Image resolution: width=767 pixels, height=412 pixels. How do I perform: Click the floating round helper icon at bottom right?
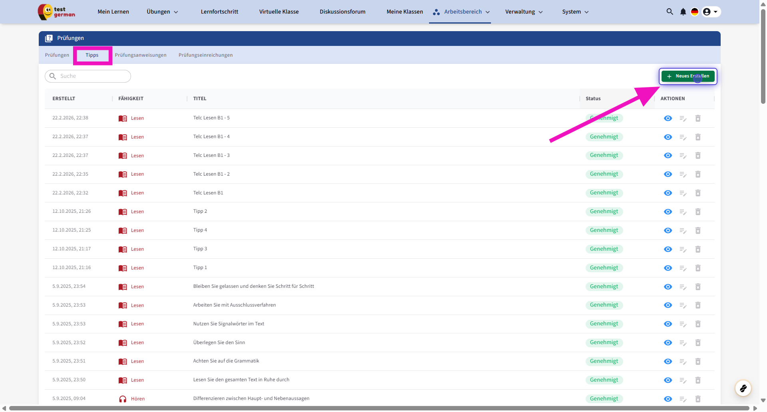pos(743,388)
